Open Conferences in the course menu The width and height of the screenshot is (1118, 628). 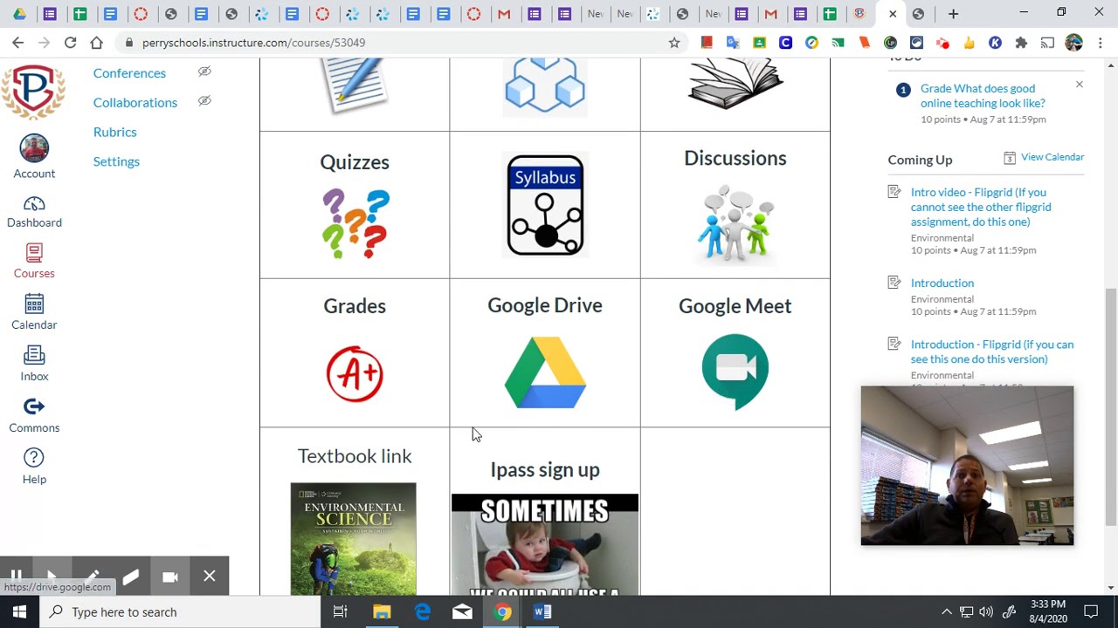(129, 73)
